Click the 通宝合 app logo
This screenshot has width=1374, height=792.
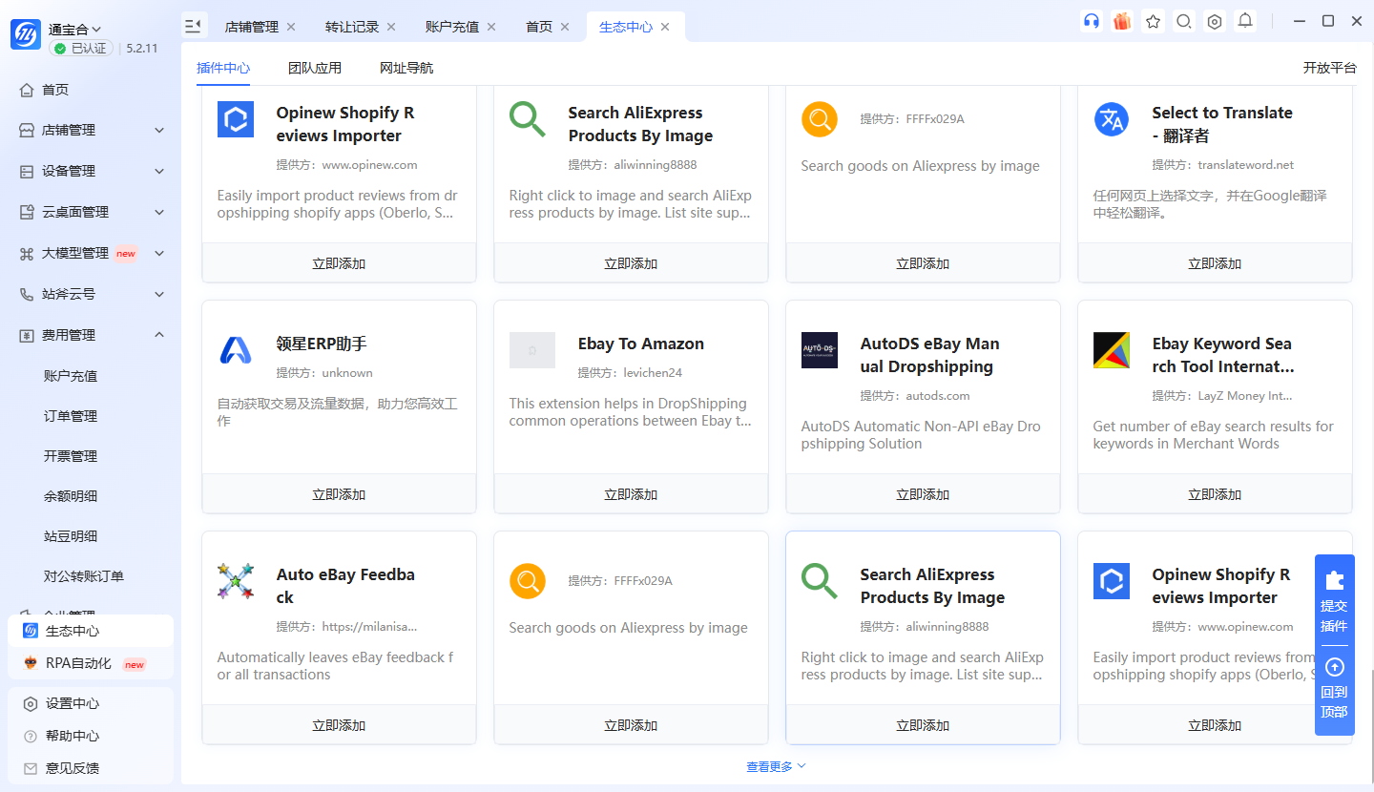point(26,34)
